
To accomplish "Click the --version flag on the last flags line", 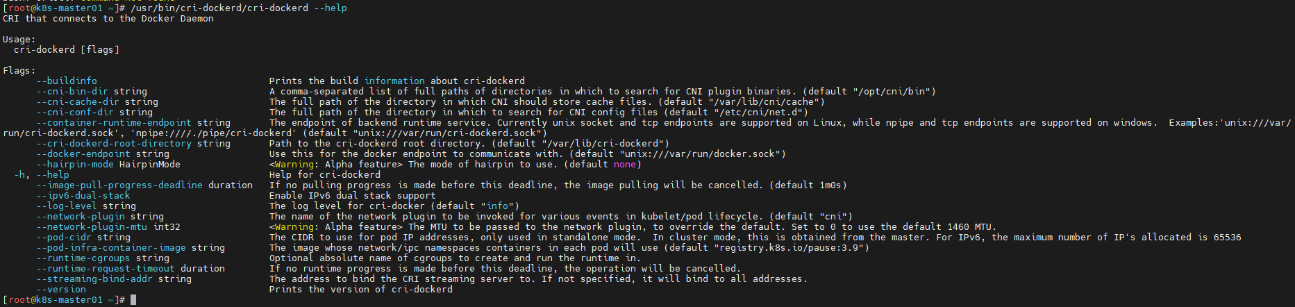I will tap(61, 290).
